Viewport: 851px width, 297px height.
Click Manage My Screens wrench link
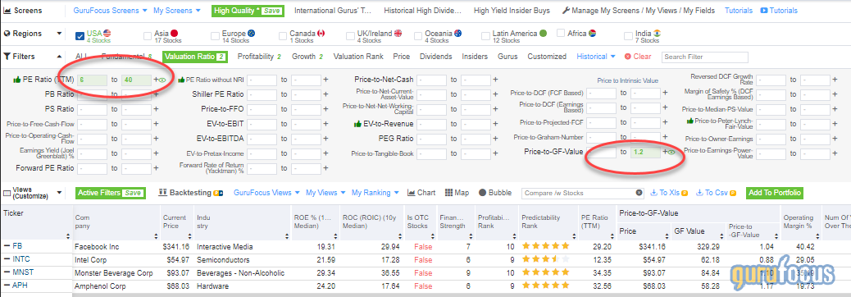tap(639, 11)
